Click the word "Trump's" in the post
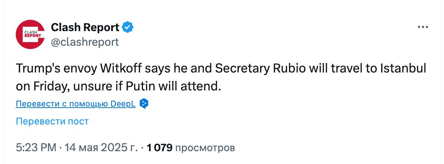Screen dimensions: 444x164 click(38, 68)
